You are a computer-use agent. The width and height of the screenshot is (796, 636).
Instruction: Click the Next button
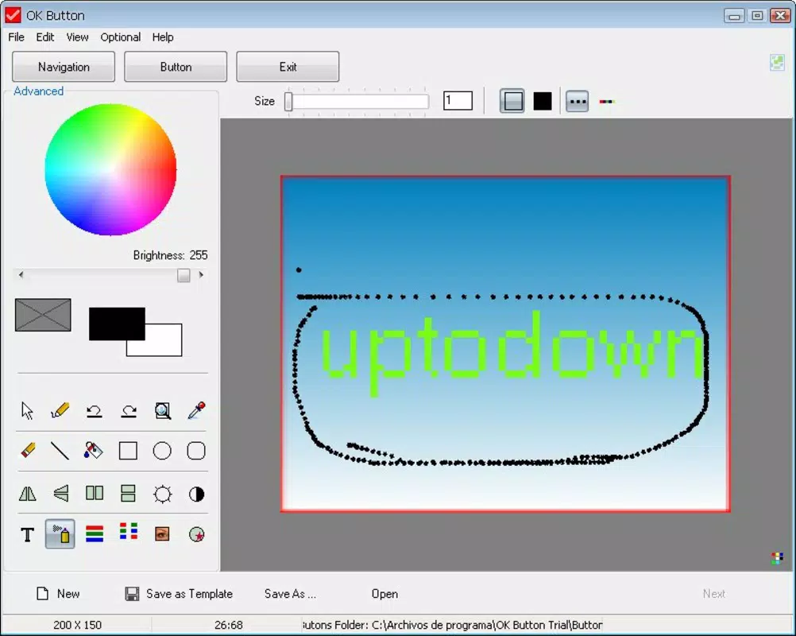point(713,593)
